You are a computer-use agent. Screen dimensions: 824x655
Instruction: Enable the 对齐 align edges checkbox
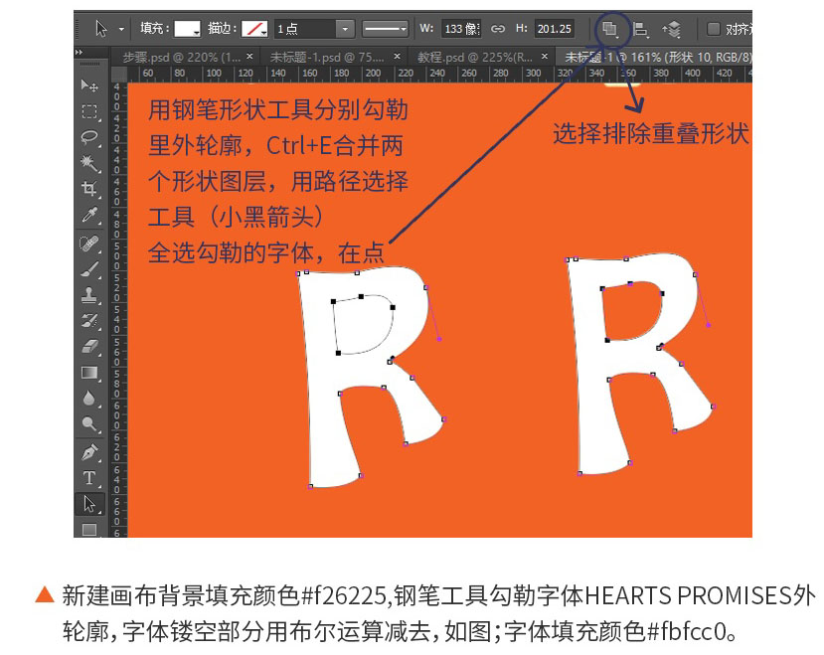tap(713, 29)
